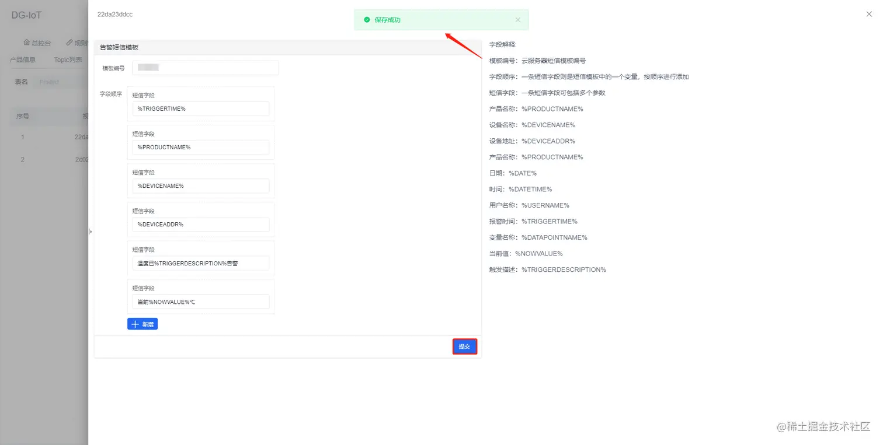Click the 序号 column header
Viewport: 883px width, 445px height.
23,116
